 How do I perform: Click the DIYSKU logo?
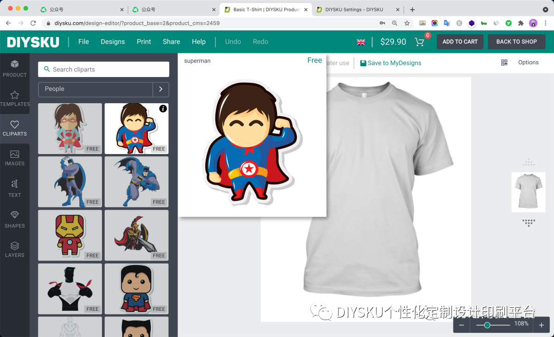pos(33,42)
